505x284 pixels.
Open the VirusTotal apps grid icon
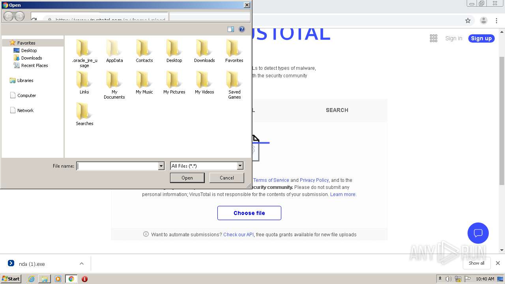point(434,38)
